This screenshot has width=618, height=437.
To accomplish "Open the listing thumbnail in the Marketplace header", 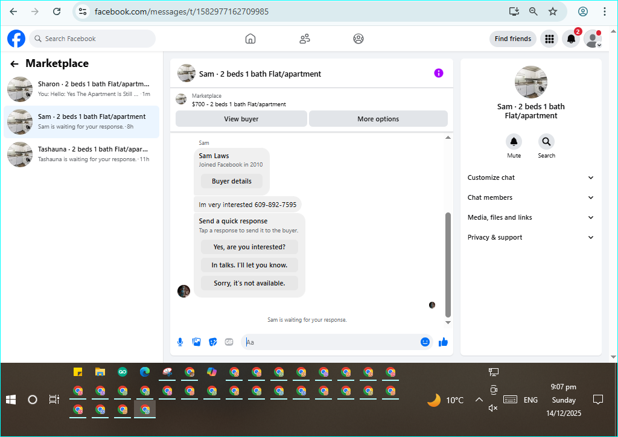I will [x=181, y=100].
